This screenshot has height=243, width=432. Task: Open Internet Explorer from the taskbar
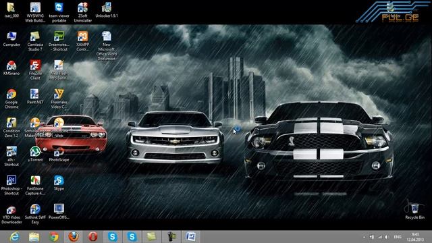click(x=14, y=237)
